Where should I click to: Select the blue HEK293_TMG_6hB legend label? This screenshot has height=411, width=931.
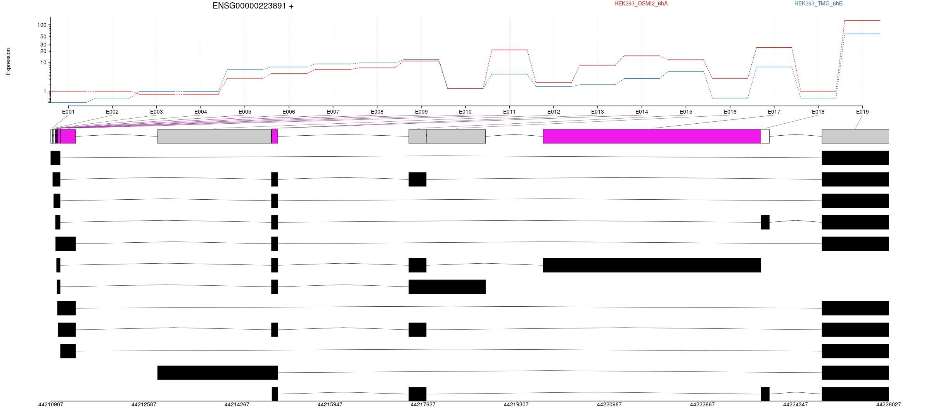click(819, 4)
